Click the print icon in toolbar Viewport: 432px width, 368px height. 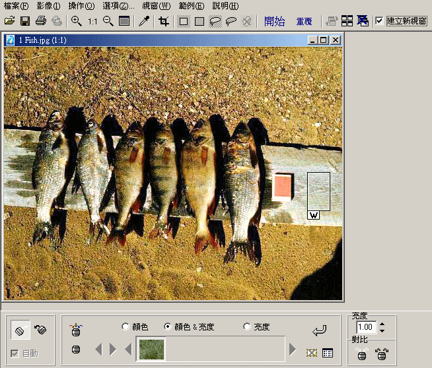click(x=41, y=21)
